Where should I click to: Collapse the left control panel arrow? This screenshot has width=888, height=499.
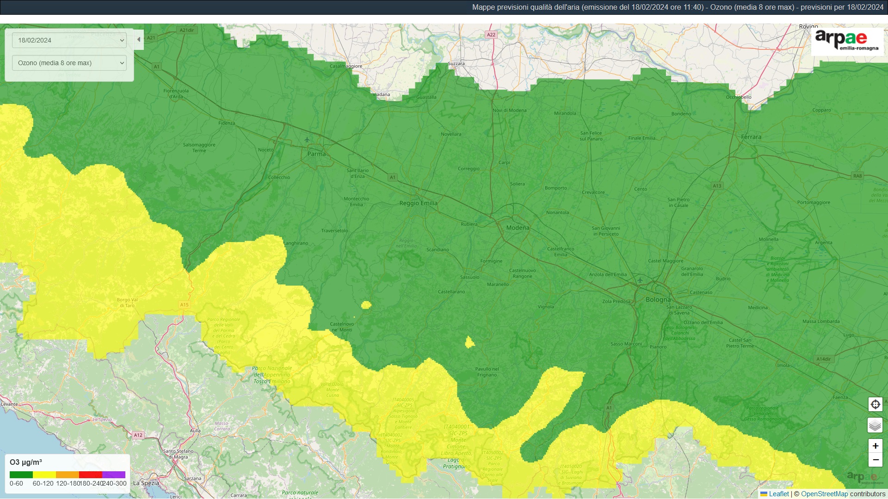[x=139, y=40]
